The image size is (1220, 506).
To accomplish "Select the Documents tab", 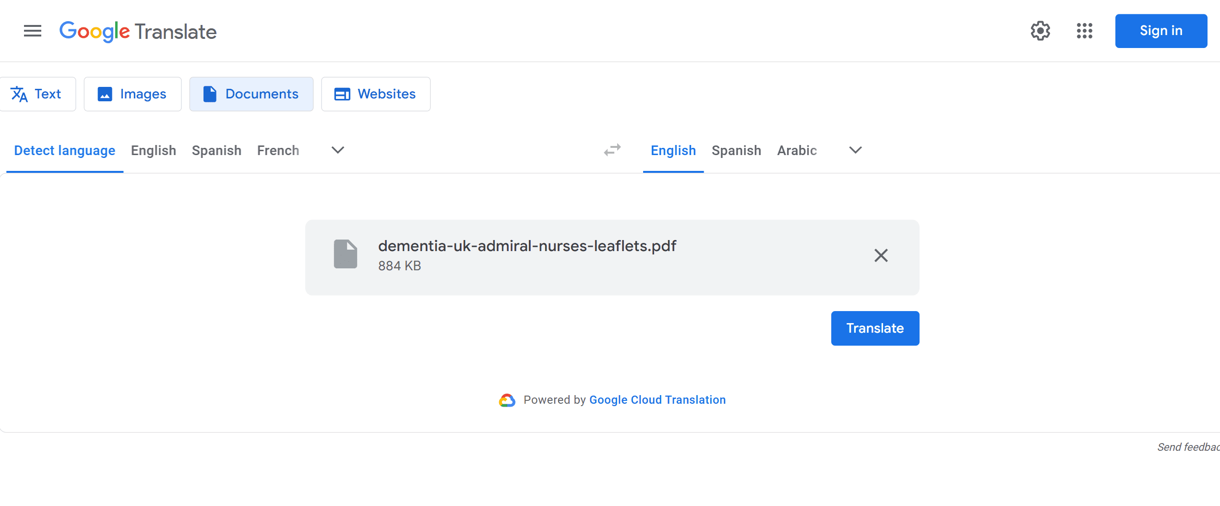I will (x=251, y=94).
